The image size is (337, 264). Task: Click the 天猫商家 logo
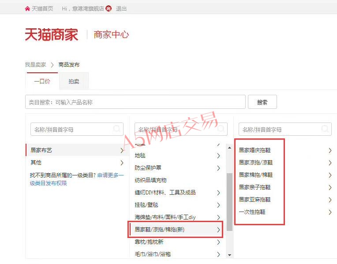tap(52, 34)
